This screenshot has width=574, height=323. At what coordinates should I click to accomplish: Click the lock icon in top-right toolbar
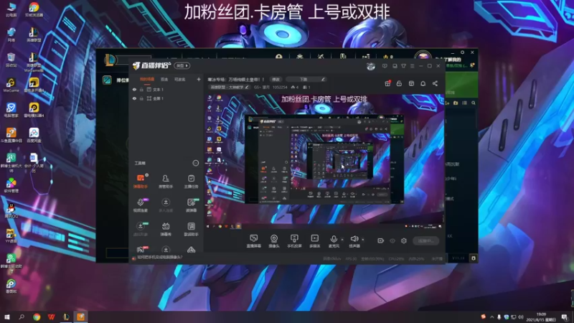pos(399,83)
